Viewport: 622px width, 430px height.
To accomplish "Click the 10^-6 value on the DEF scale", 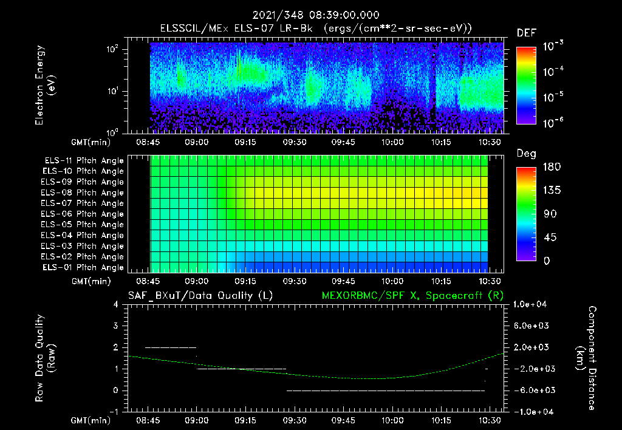I will (x=553, y=123).
